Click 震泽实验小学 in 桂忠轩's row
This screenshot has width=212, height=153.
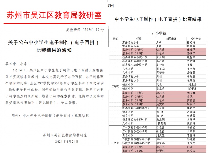click(x=130, y=42)
